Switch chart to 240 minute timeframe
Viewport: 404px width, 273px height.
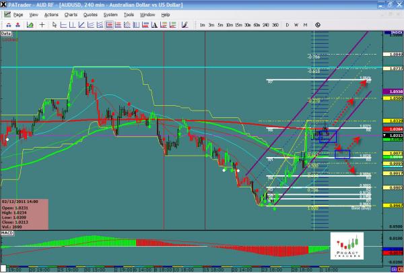(265, 25)
